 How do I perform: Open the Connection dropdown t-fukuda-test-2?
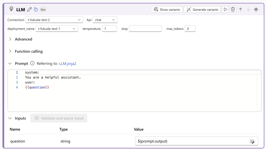pyautogui.click(x=54, y=20)
